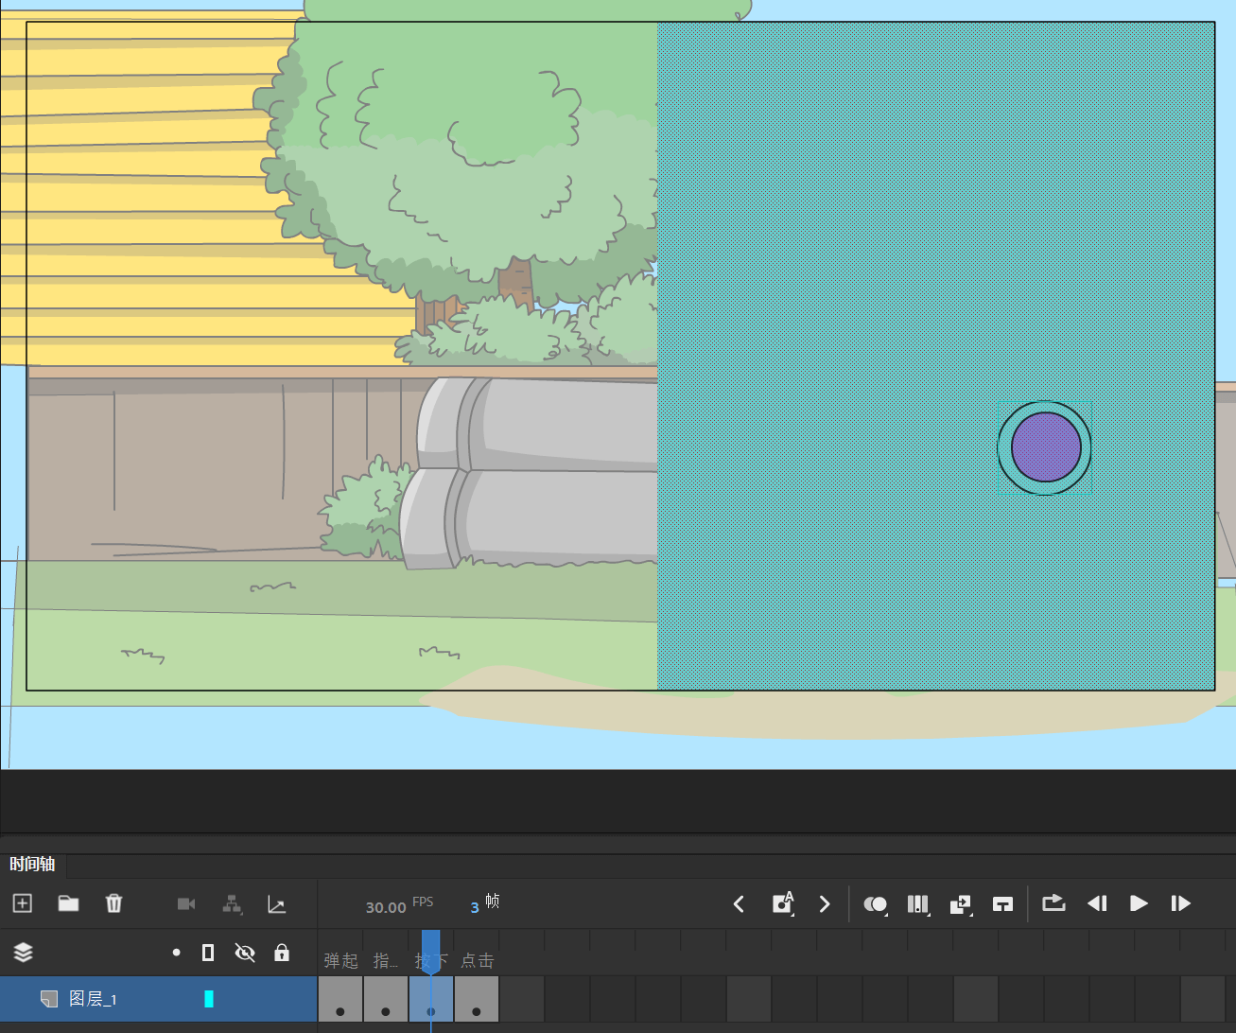Jump to the previous keyframe
Viewport: 1236px width, 1033px height.
tap(740, 904)
